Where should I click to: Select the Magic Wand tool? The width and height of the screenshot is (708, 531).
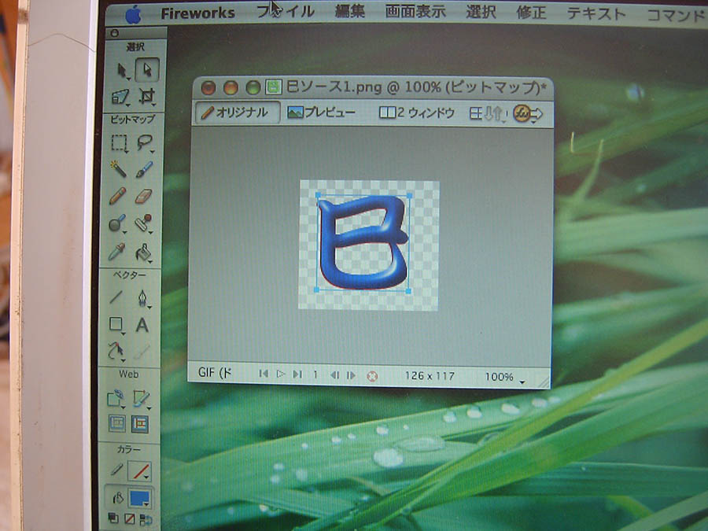(x=118, y=169)
